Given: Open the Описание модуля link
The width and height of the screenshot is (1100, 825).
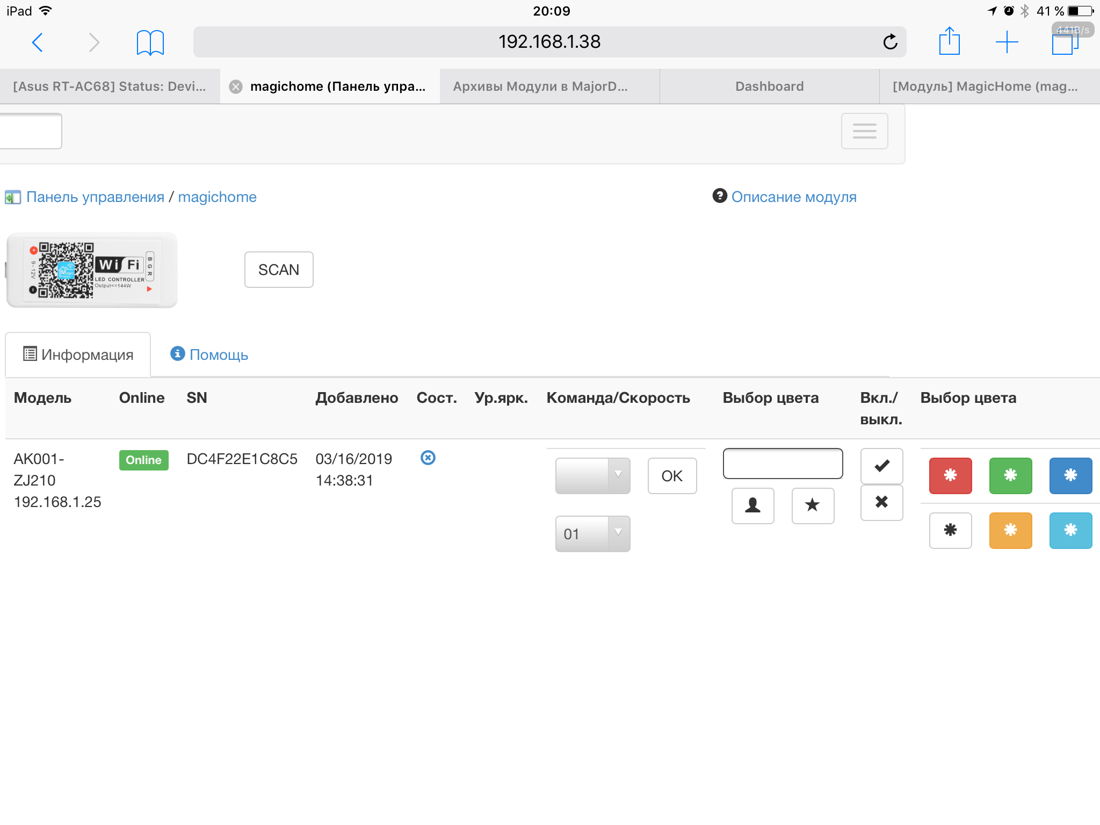Looking at the screenshot, I should tap(793, 197).
